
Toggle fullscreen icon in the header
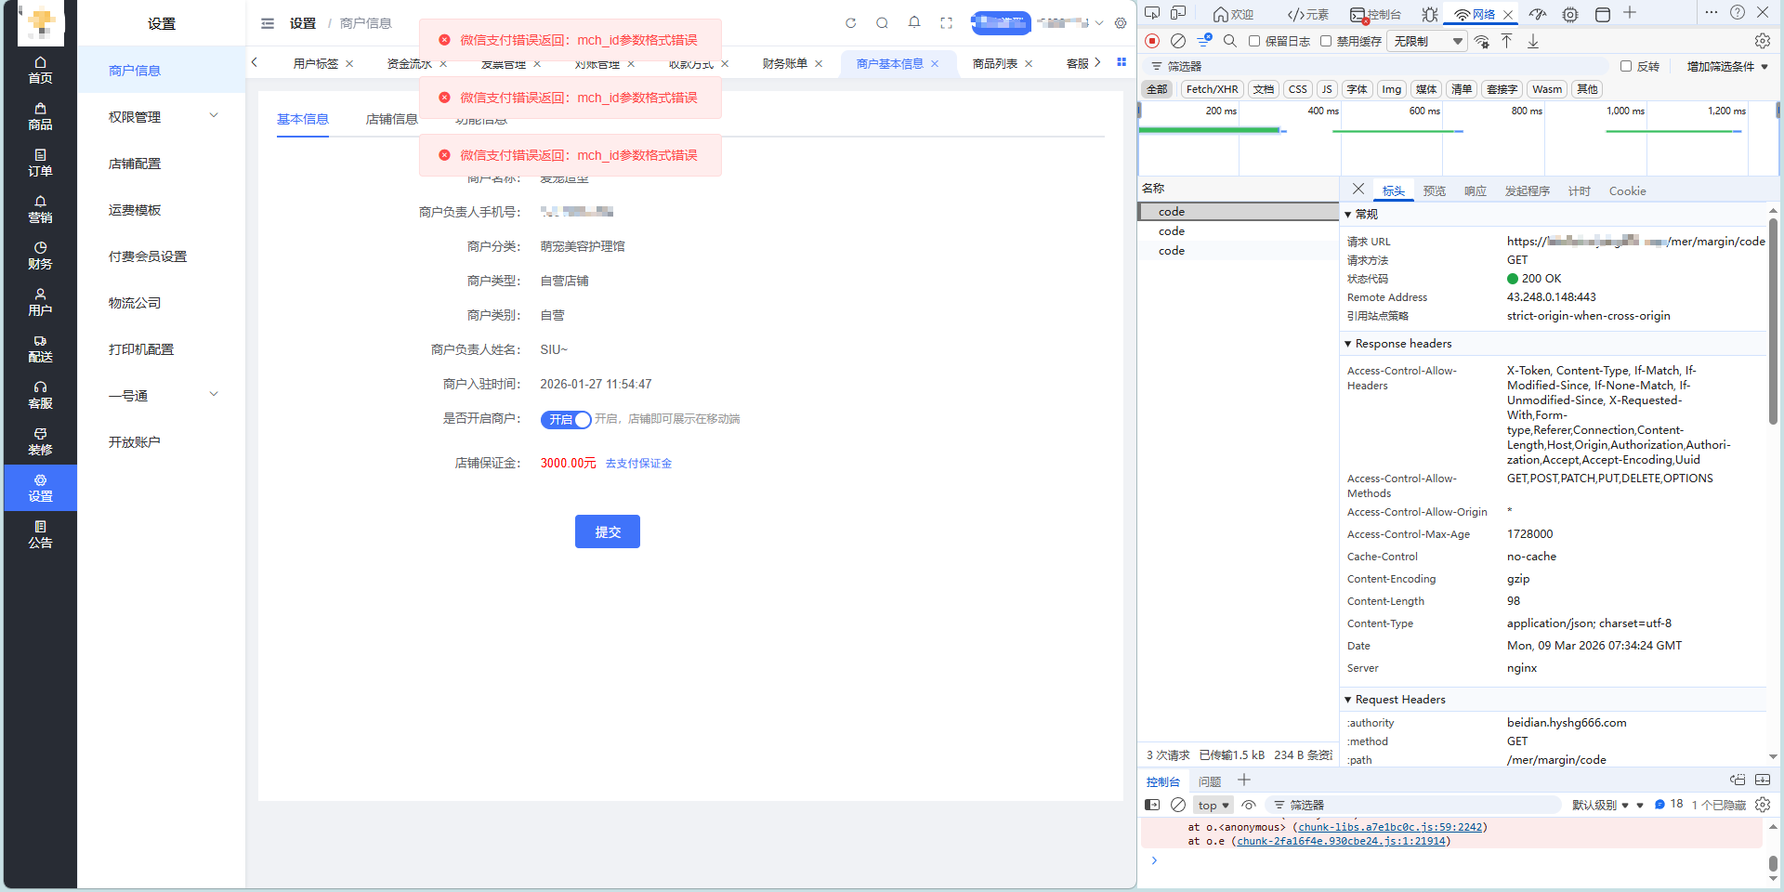pos(946,23)
